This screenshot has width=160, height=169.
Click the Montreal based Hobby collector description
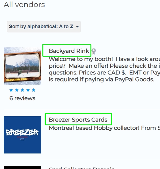click(x=104, y=128)
